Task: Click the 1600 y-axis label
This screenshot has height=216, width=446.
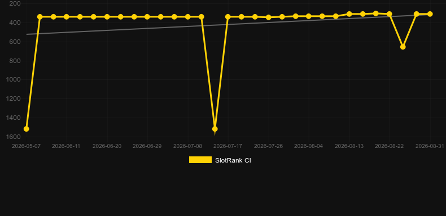Action: point(13,137)
